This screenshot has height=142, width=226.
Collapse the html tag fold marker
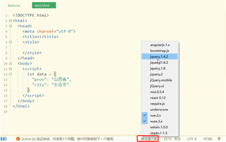click(x=11, y=21)
